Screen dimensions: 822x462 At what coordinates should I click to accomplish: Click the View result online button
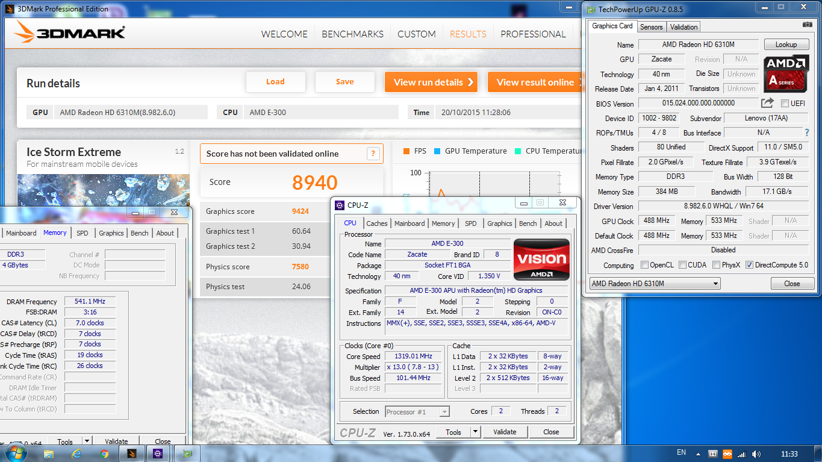[535, 82]
